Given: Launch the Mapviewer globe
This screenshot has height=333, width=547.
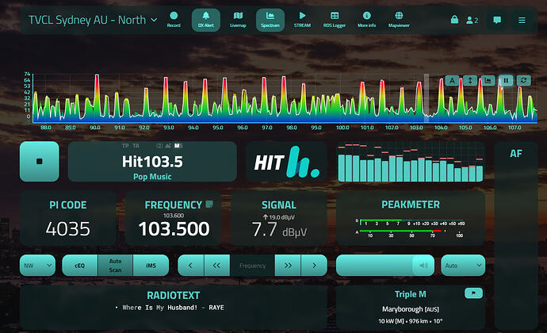Looking at the screenshot, I should click(x=399, y=20).
